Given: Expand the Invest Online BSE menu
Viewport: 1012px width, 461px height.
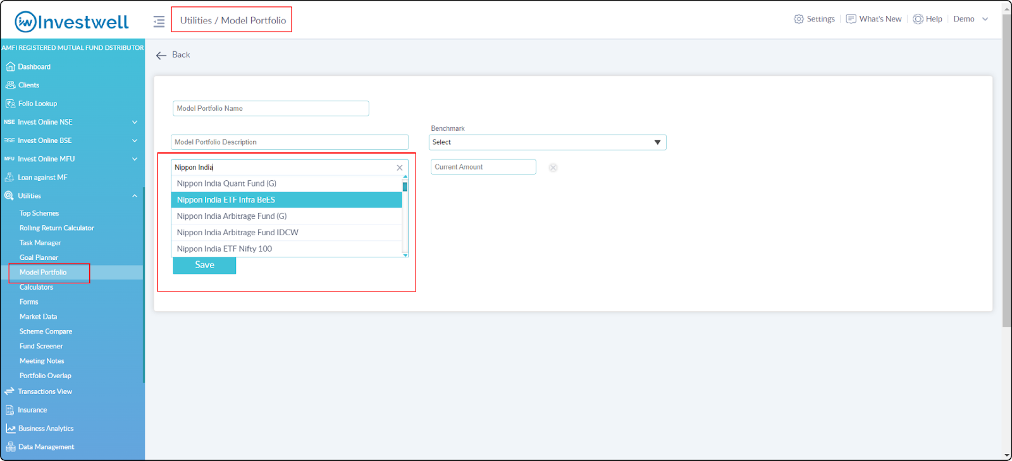Looking at the screenshot, I should [x=135, y=140].
